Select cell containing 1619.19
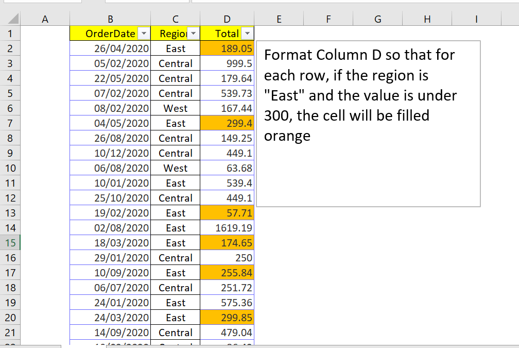519x348 pixels. pyautogui.click(x=227, y=228)
